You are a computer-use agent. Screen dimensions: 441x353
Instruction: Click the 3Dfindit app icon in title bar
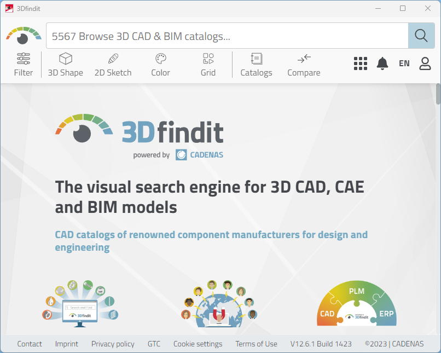click(x=9, y=8)
